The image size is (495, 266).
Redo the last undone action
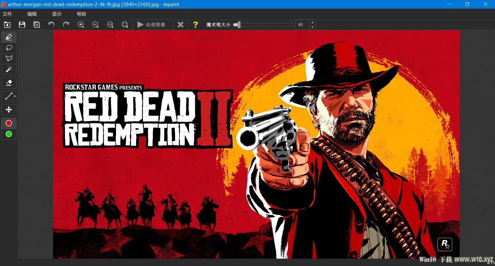tap(66, 25)
